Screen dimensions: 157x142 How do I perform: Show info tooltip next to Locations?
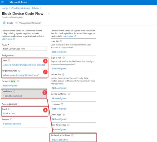(62, 104)
